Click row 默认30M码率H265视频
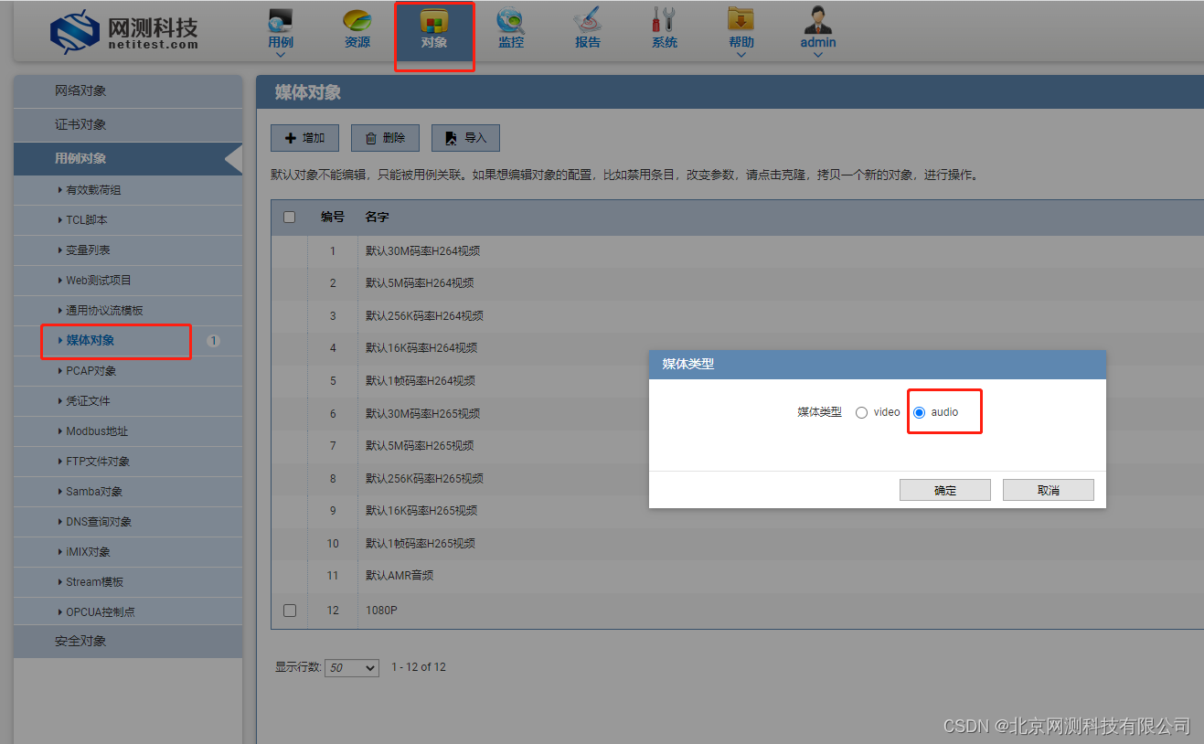 (737, 413)
